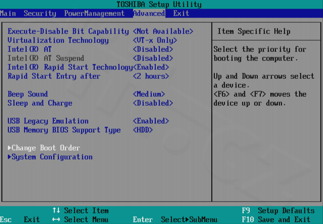Select the Sleep and Charge label
The width and height of the screenshot is (323, 224).
tap(40, 103)
